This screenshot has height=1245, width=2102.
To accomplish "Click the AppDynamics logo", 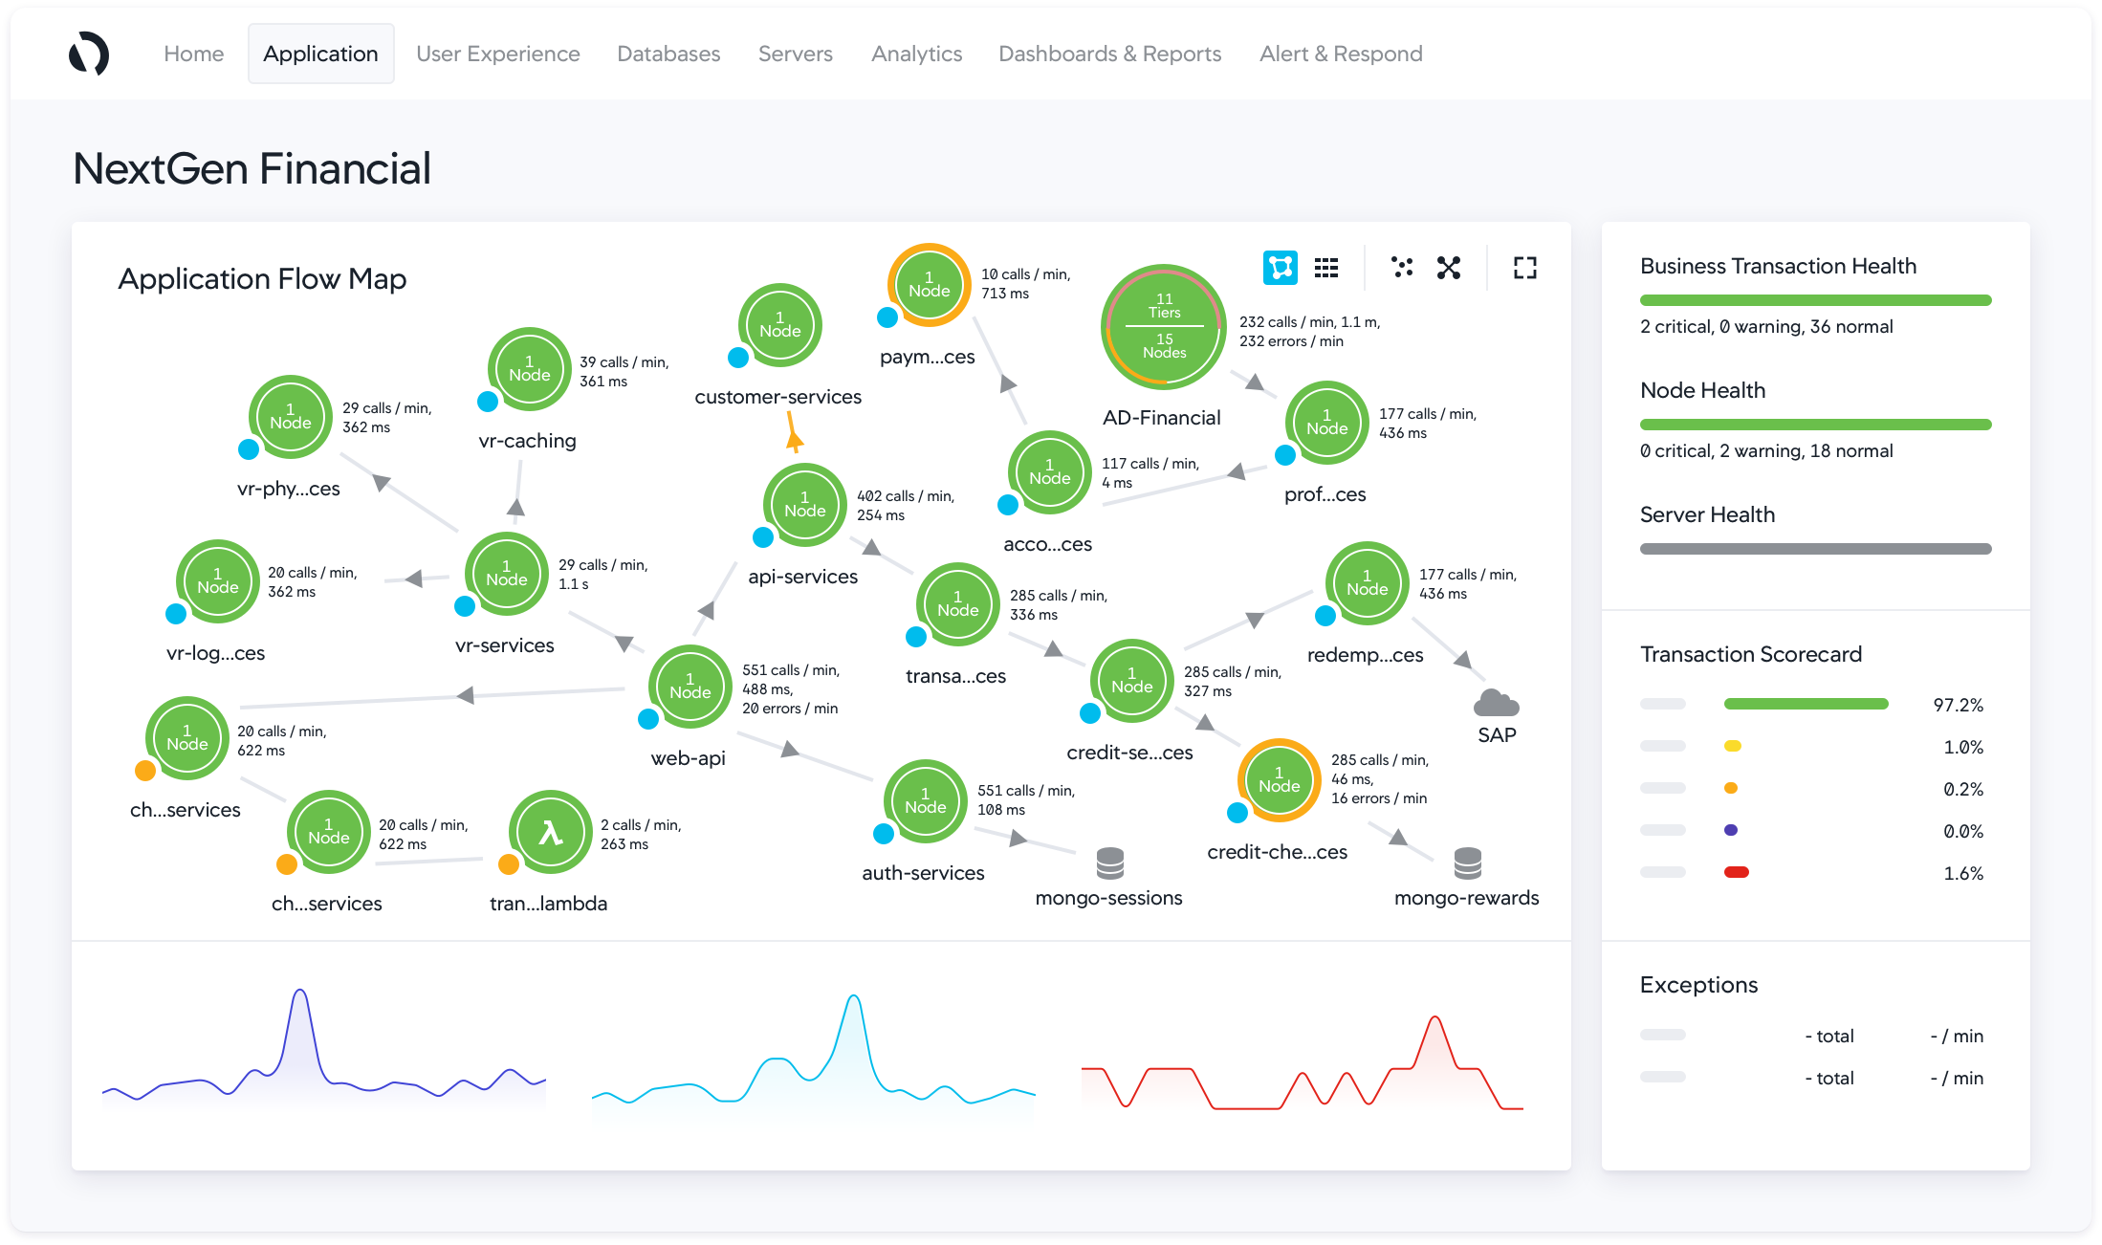I will click(x=89, y=54).
